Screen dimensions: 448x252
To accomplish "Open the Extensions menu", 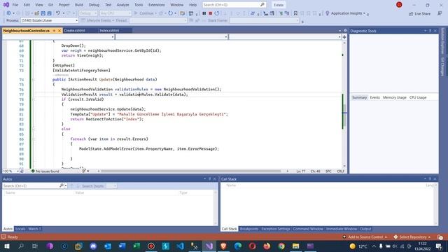I will click(x=157, y=5).
